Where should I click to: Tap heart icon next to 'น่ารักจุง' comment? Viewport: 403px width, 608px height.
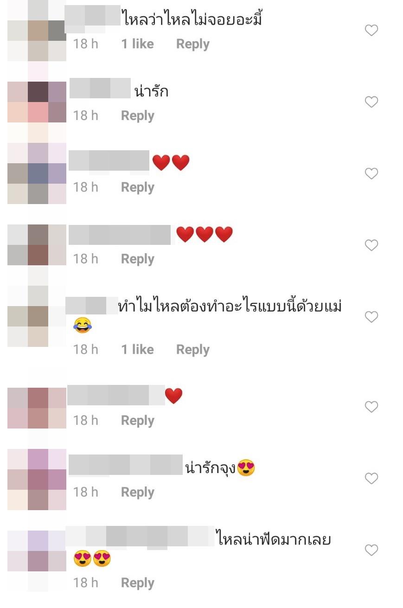click(371, 478)
